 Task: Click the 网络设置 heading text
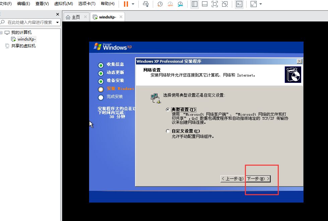(x=152, y=70)
